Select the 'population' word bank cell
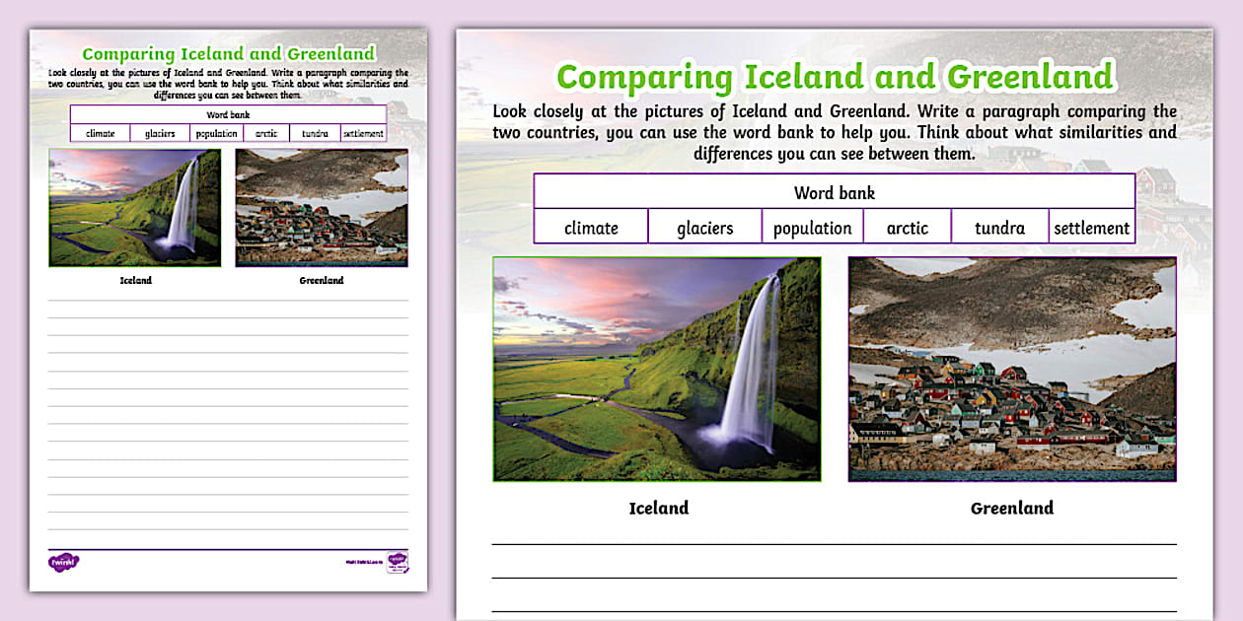Image resolution: width=1243 pixels, height=621 pixels. 812,227
